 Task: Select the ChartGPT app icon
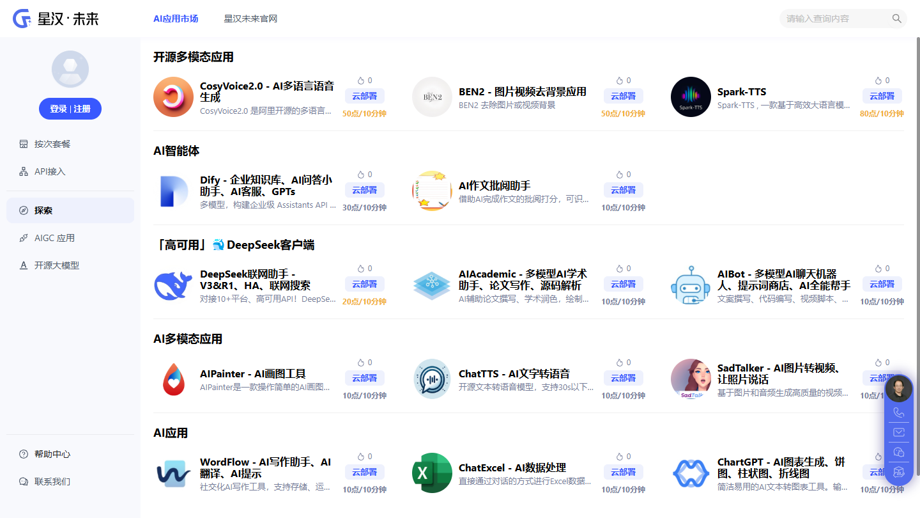point(691,473)
